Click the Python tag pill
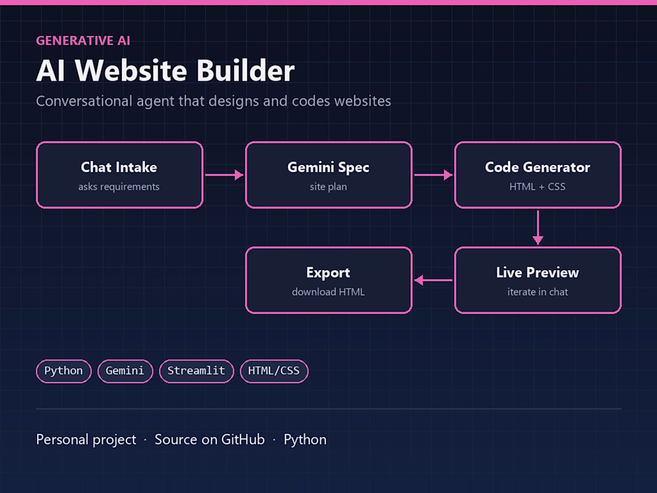 64,371
